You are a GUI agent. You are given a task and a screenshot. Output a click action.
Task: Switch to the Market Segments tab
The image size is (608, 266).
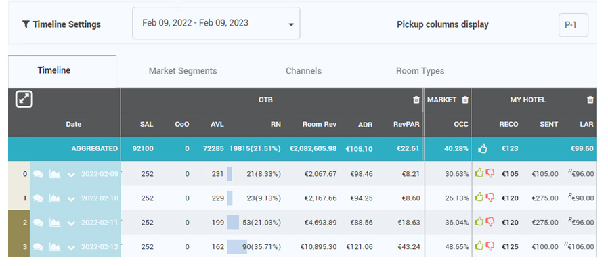point(183,71)
